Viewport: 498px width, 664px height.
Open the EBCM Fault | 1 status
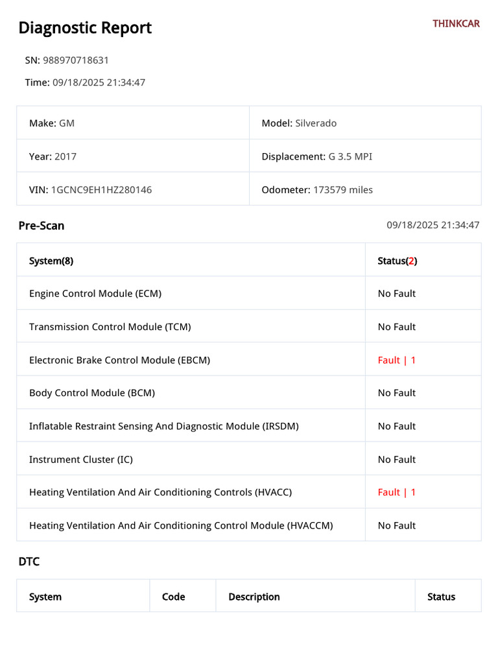[396, 360]
